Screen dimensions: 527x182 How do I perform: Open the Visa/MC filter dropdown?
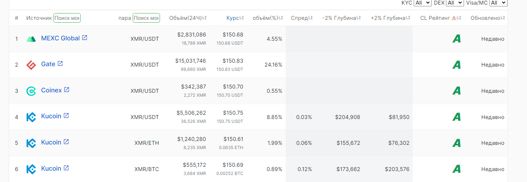point(498,3)
